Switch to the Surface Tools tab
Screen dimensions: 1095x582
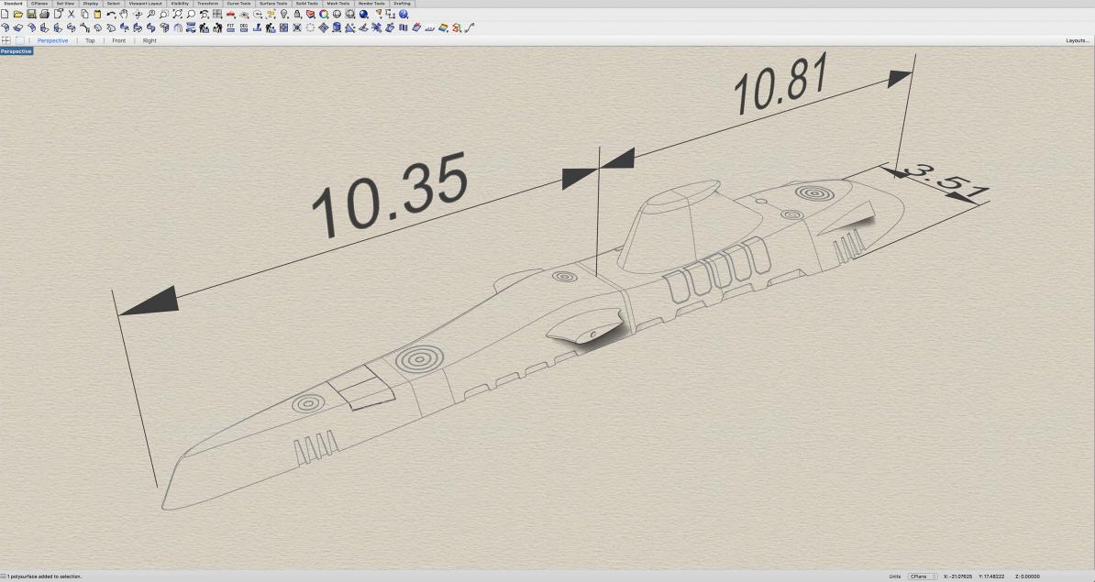point(272,4)
